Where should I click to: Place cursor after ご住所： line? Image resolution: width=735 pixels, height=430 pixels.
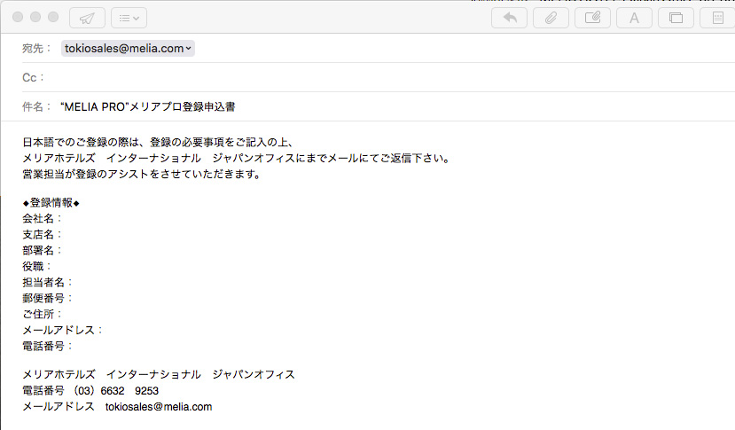click(66, 314)
